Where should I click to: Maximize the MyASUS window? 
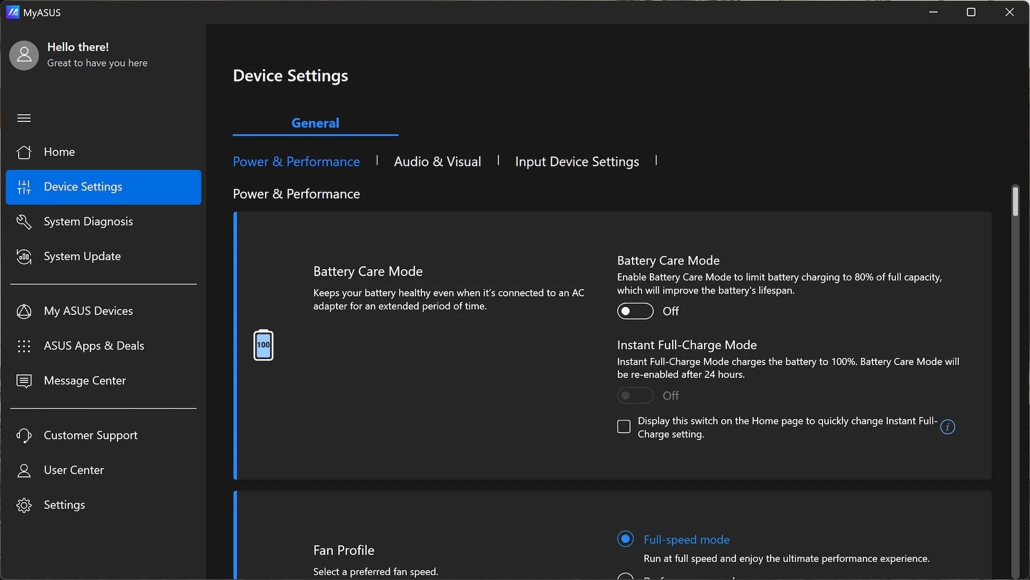pos(971,12)
